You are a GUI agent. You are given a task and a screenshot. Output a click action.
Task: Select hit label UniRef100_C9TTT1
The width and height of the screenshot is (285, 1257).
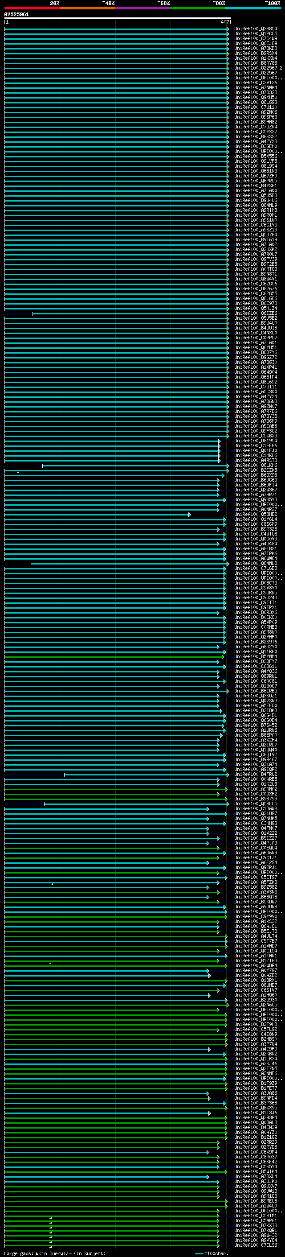pyautogui.click(x=255, y=603)
